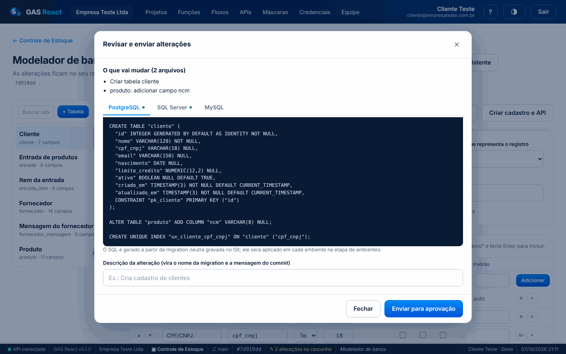
Task: Open the Funções menu
Action: [x=189, y=12]
